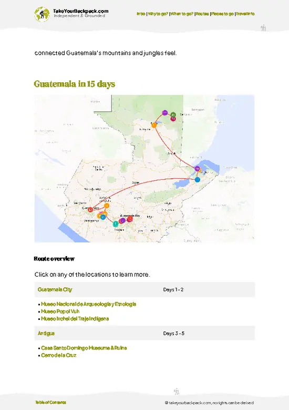This screenshot has width=289, height=410.
Task: Click the 'Days 1 - 2' cell
Action: 173,290
